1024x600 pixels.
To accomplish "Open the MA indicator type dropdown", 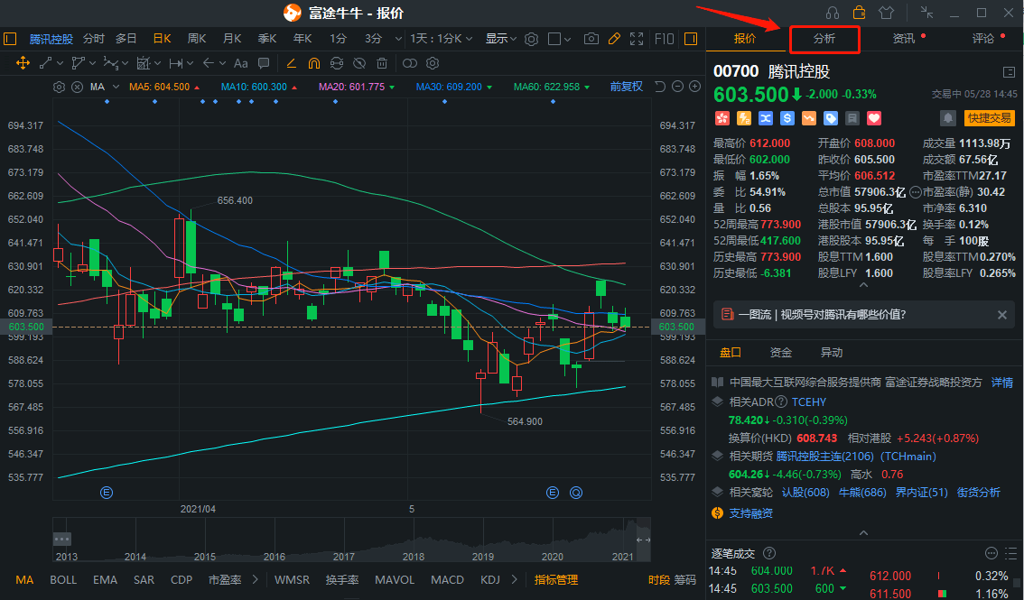I will (x=99, y=87).
